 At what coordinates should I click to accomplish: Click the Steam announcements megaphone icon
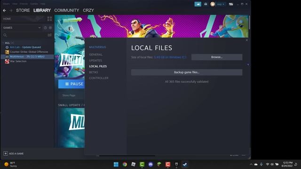coord(198,4)
